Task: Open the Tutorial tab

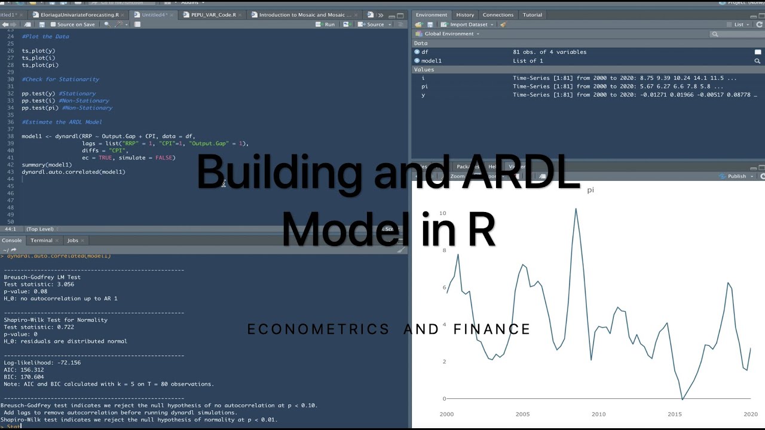Action: (x=533, y=15)
